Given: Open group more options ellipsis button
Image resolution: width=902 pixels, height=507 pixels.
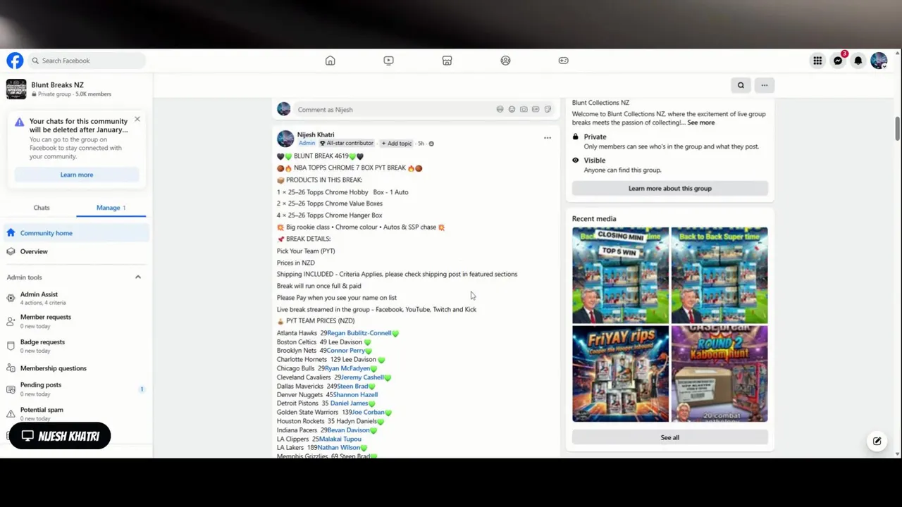Looking at the screenshot, I should click(764, 85).
